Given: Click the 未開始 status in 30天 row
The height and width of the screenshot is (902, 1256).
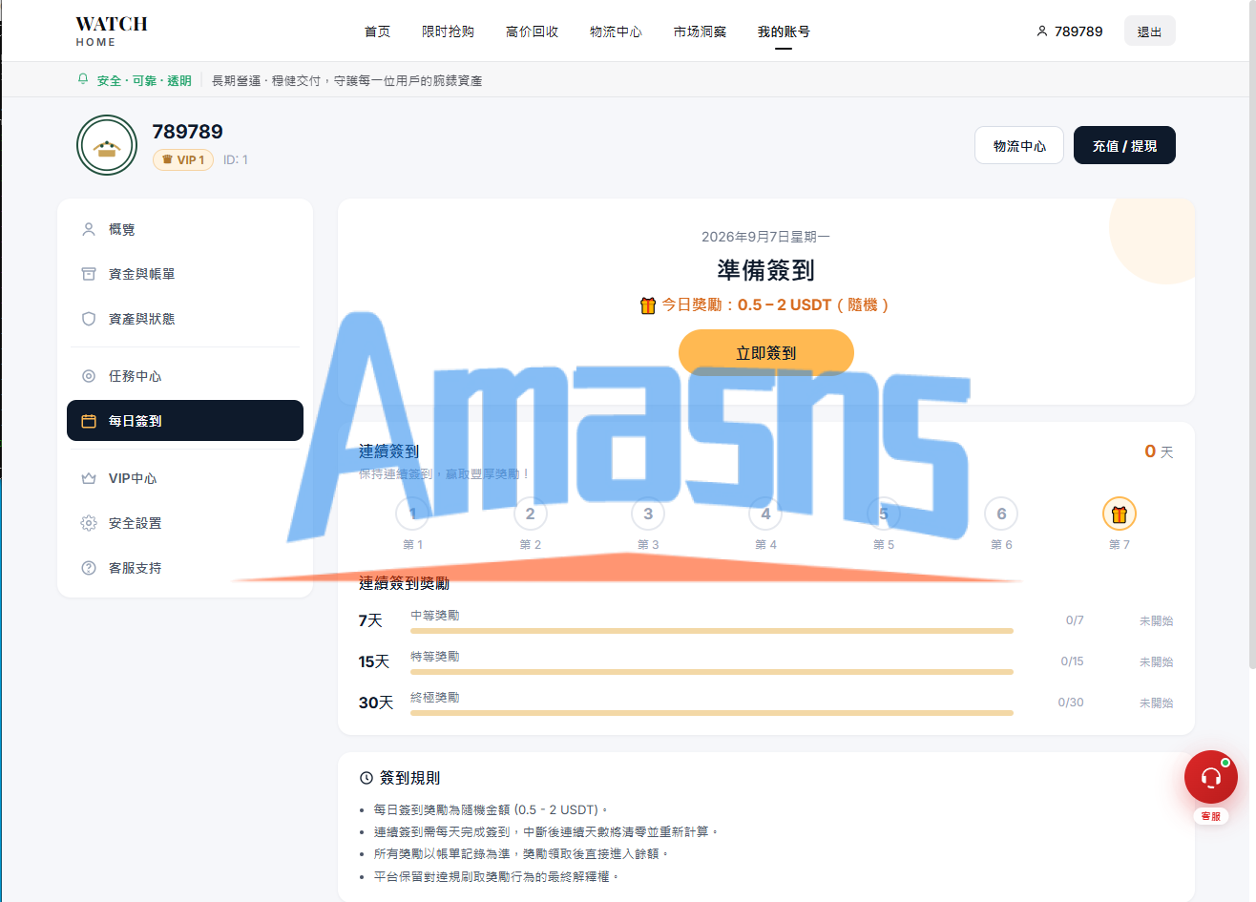Looking at the screenshot, I should click(1156, 703).
